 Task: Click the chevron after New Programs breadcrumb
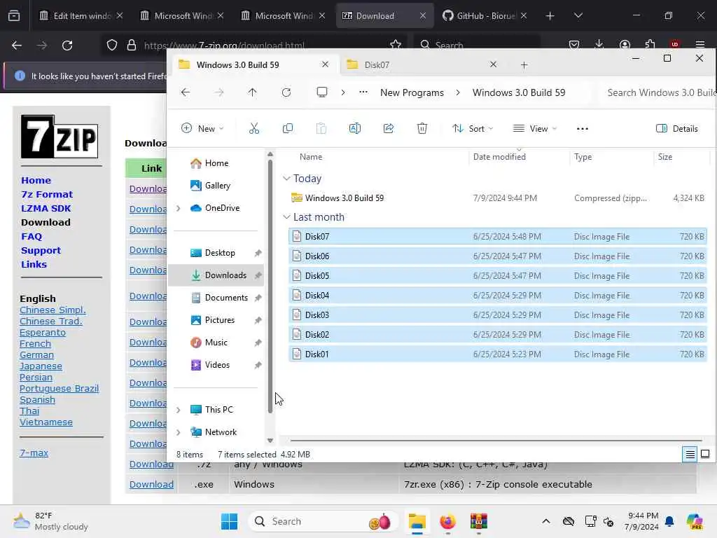pos(458,92)
